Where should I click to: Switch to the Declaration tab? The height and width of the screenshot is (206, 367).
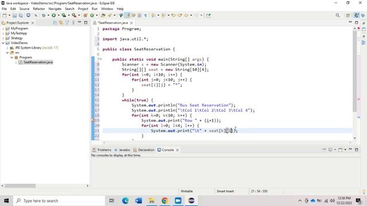[144, 150]
